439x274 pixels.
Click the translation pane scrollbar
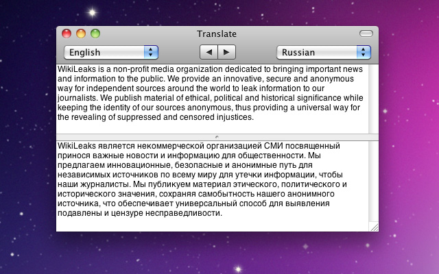pyautogui.click(x=373, y=182)
